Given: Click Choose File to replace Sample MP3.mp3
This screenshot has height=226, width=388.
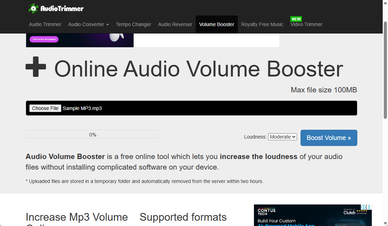Looking at the screenshot, I should pyautogui.click(x=45, y=108).
